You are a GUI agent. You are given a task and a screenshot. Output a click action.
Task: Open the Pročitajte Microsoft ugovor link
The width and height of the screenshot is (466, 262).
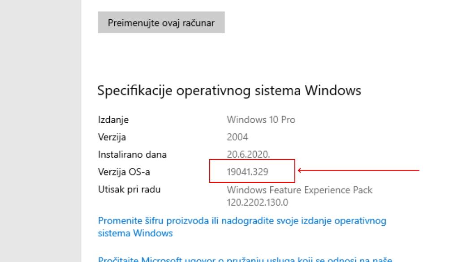click(x=245, y=259)
